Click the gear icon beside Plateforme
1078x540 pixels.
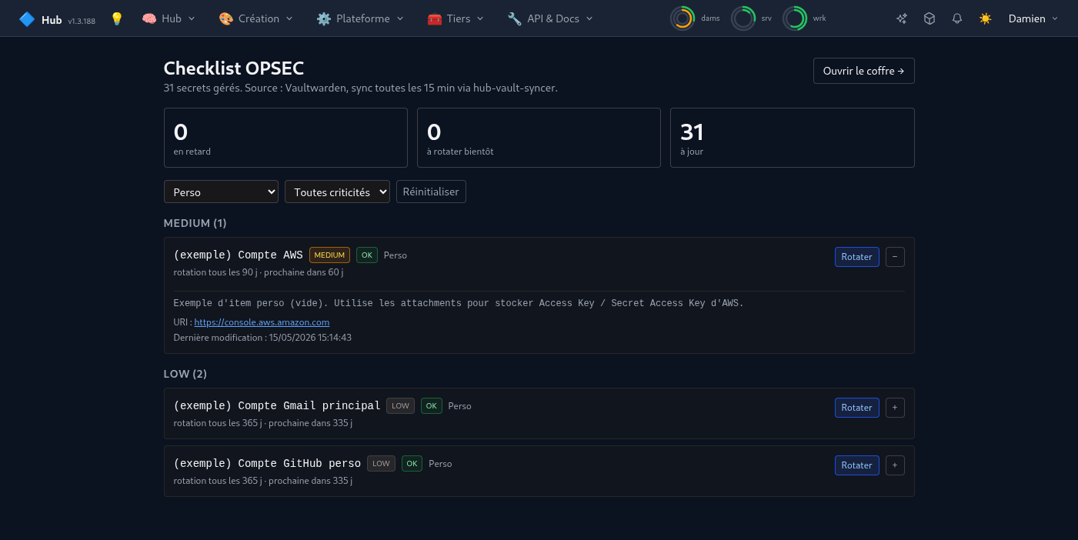tap(324, 18)
